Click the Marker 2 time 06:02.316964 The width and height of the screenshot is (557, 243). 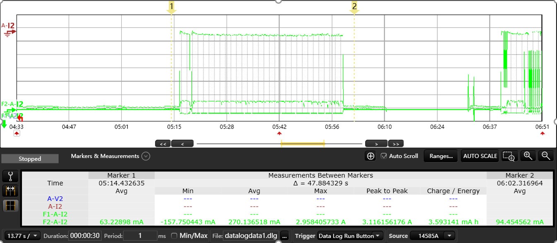pos(519,183)
